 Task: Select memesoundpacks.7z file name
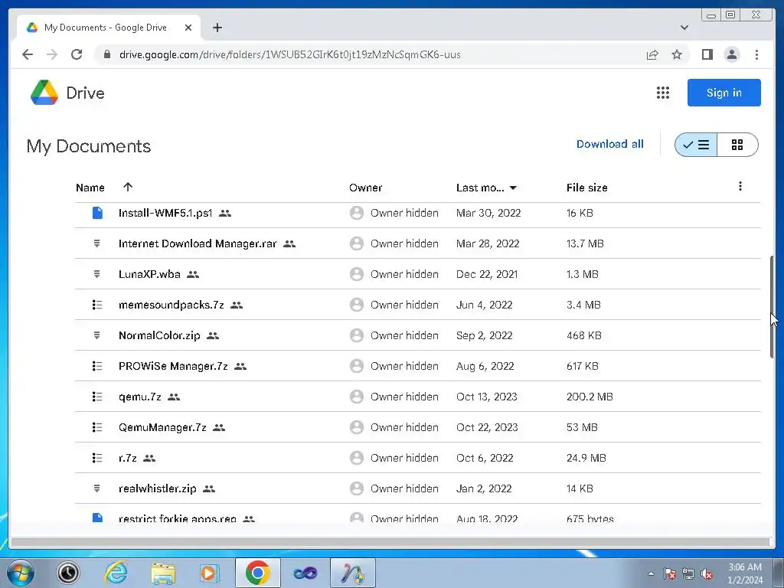click(x=171, y=305)
